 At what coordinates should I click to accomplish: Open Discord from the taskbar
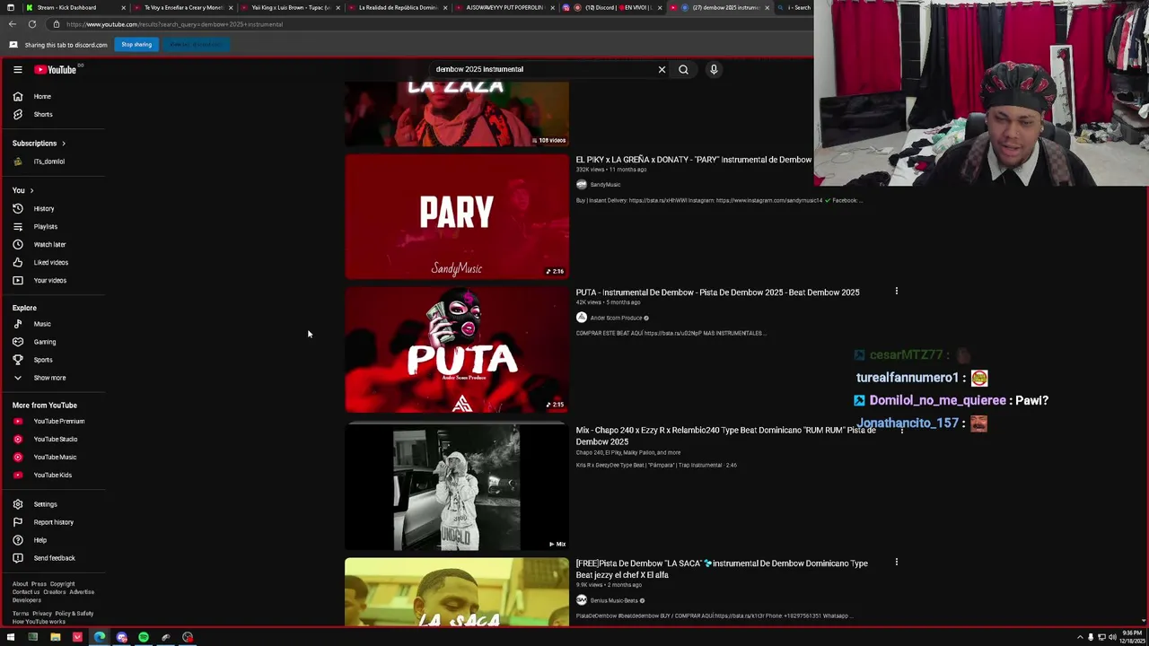[121, 637]
